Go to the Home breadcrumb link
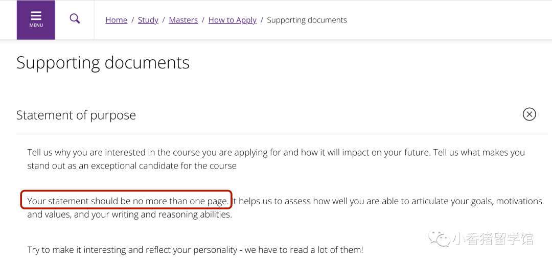Viewport: 552px width, 263px height. pyautogui.click(x=116, y=20)
